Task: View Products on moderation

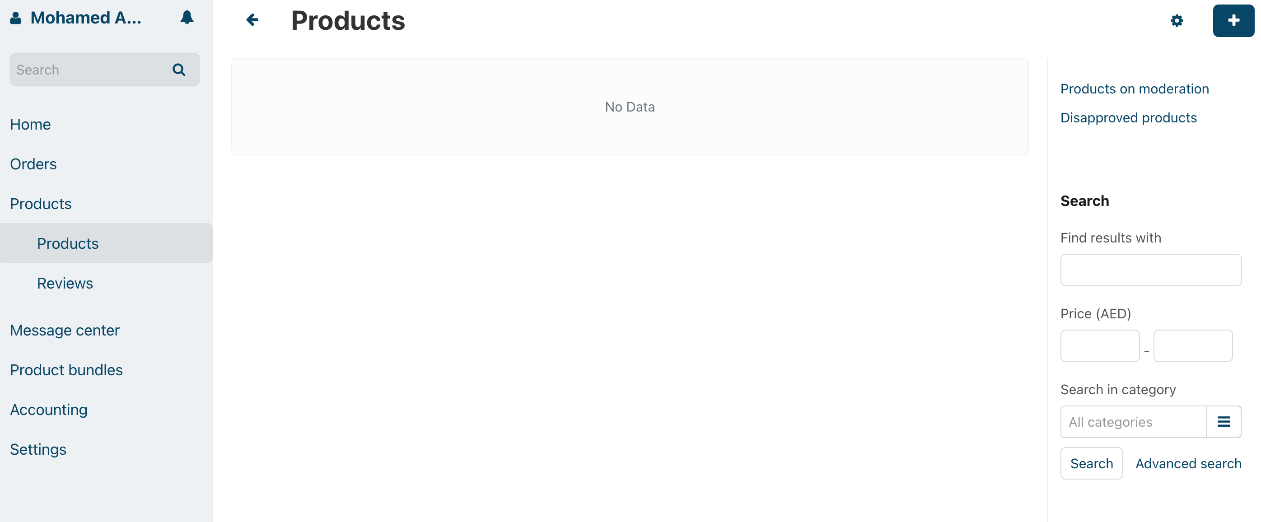Action: click(x=1135, y=89)
